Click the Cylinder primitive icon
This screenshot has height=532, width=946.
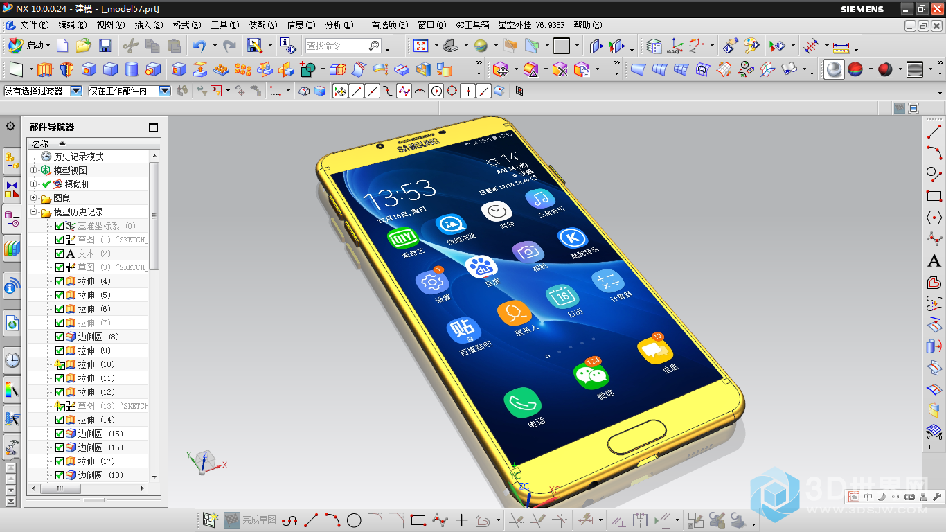point(132,69)
